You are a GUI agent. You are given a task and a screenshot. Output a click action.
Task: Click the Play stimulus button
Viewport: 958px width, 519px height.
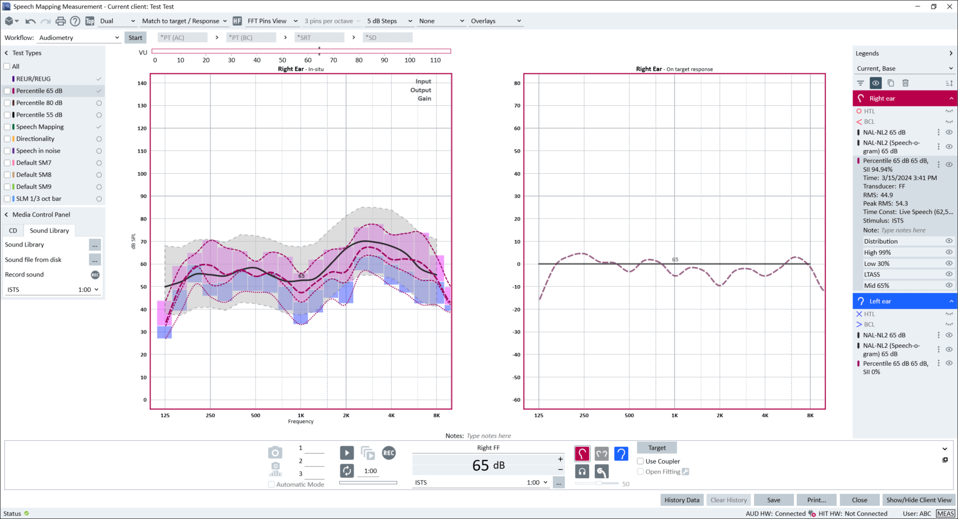[x=347, y=453]
